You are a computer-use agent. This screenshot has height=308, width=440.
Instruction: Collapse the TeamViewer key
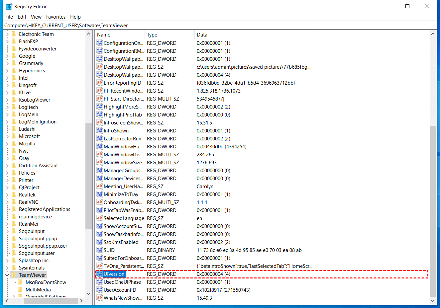coord(7,275)
